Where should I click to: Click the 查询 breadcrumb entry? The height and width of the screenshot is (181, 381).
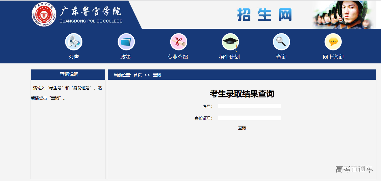(x=157, y=75)
